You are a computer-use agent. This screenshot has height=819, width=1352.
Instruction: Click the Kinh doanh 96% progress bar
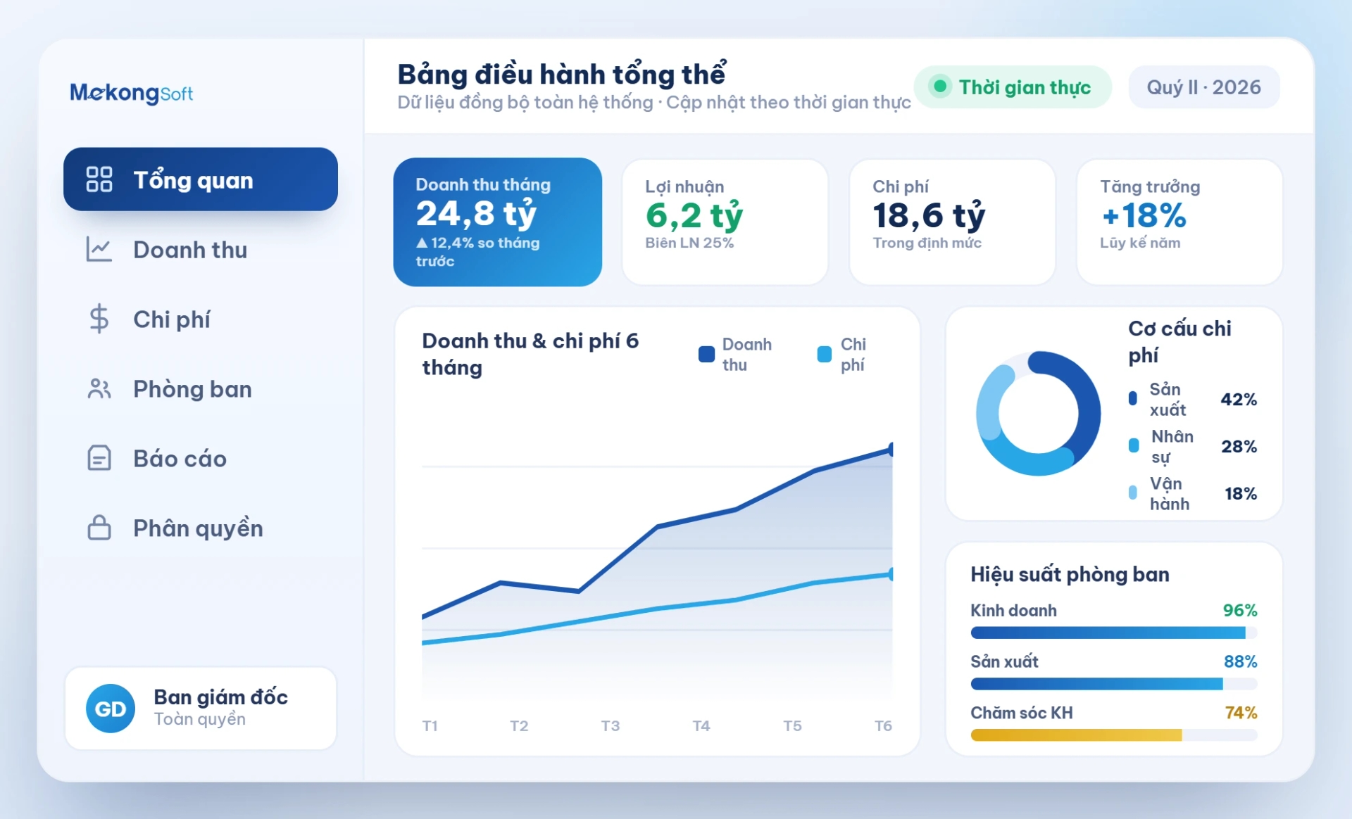pyautogui.click(x=1113, y=633)
